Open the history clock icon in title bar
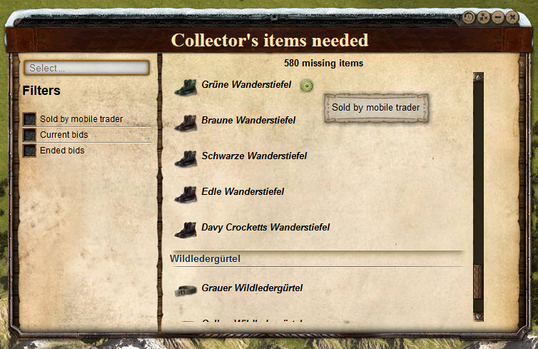Viewport: 538px width, 349px height. (x=469, y=17)
